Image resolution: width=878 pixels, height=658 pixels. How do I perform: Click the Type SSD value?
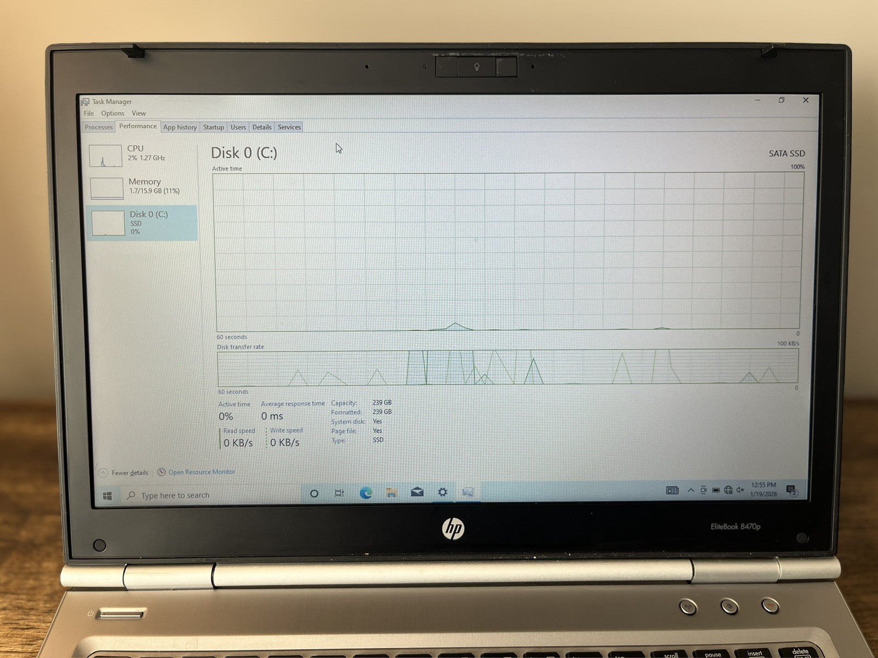point(378,440)
